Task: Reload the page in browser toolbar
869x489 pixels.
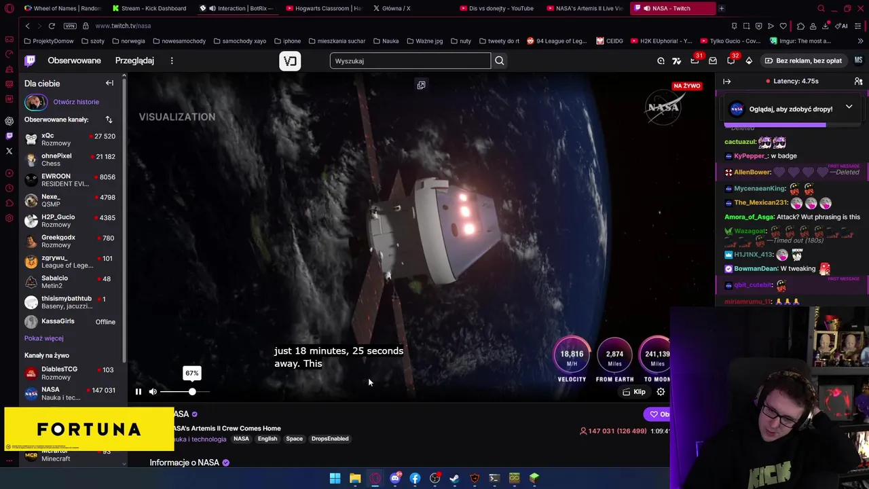Action: coord(52,26)
